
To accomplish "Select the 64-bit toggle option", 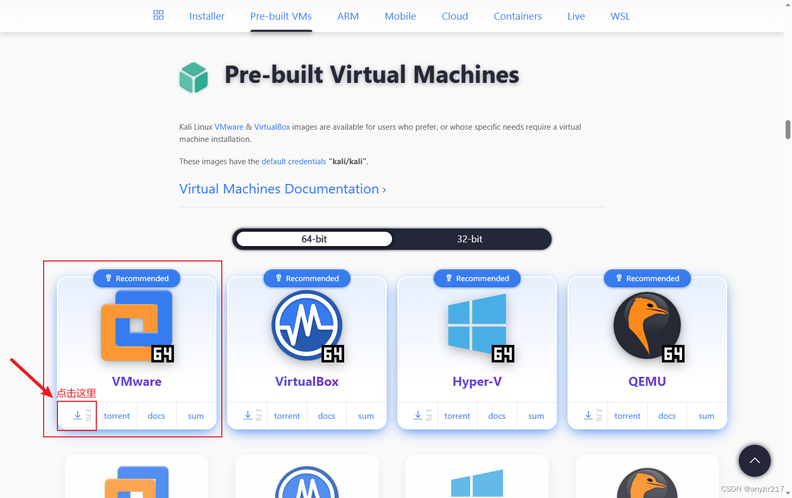I will pyautogui.click(x=314, y=239).
